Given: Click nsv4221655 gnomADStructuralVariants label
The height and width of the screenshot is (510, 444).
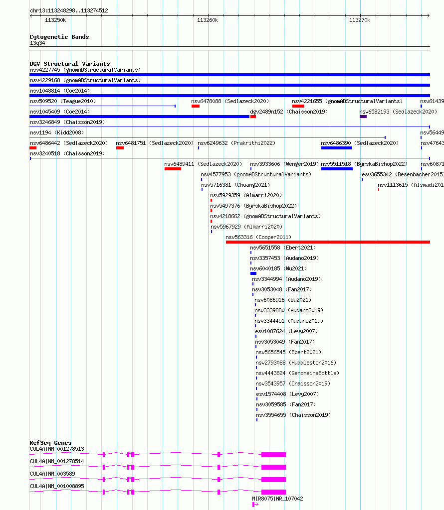Looking at the screenshot, I should [347, 101].
